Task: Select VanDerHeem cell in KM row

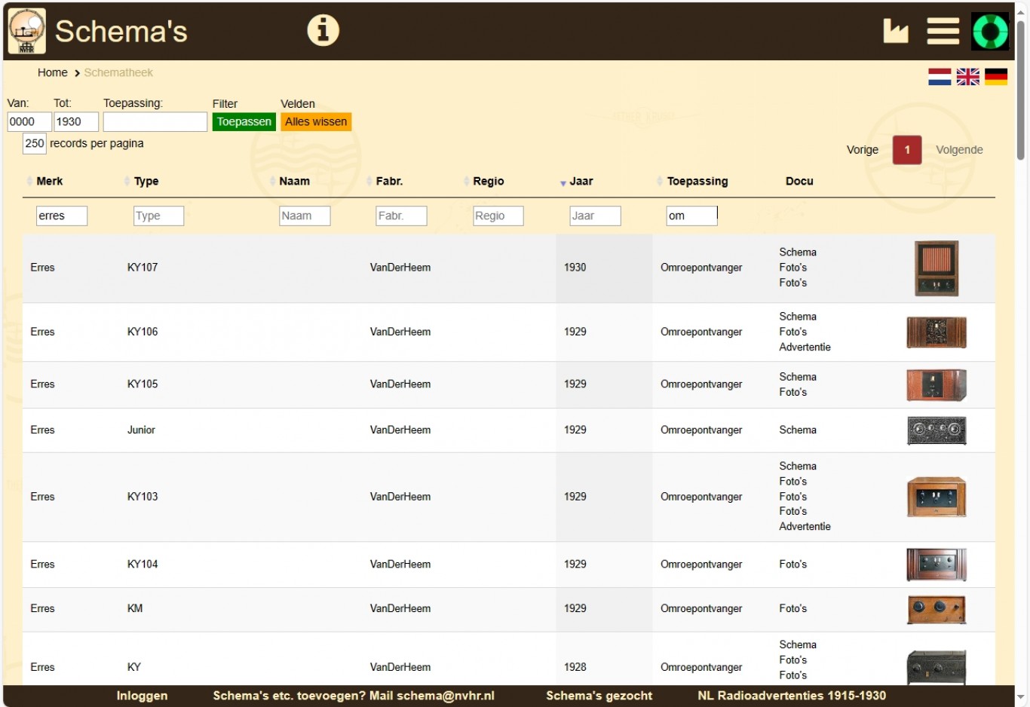Action: (x=400, y=609)
